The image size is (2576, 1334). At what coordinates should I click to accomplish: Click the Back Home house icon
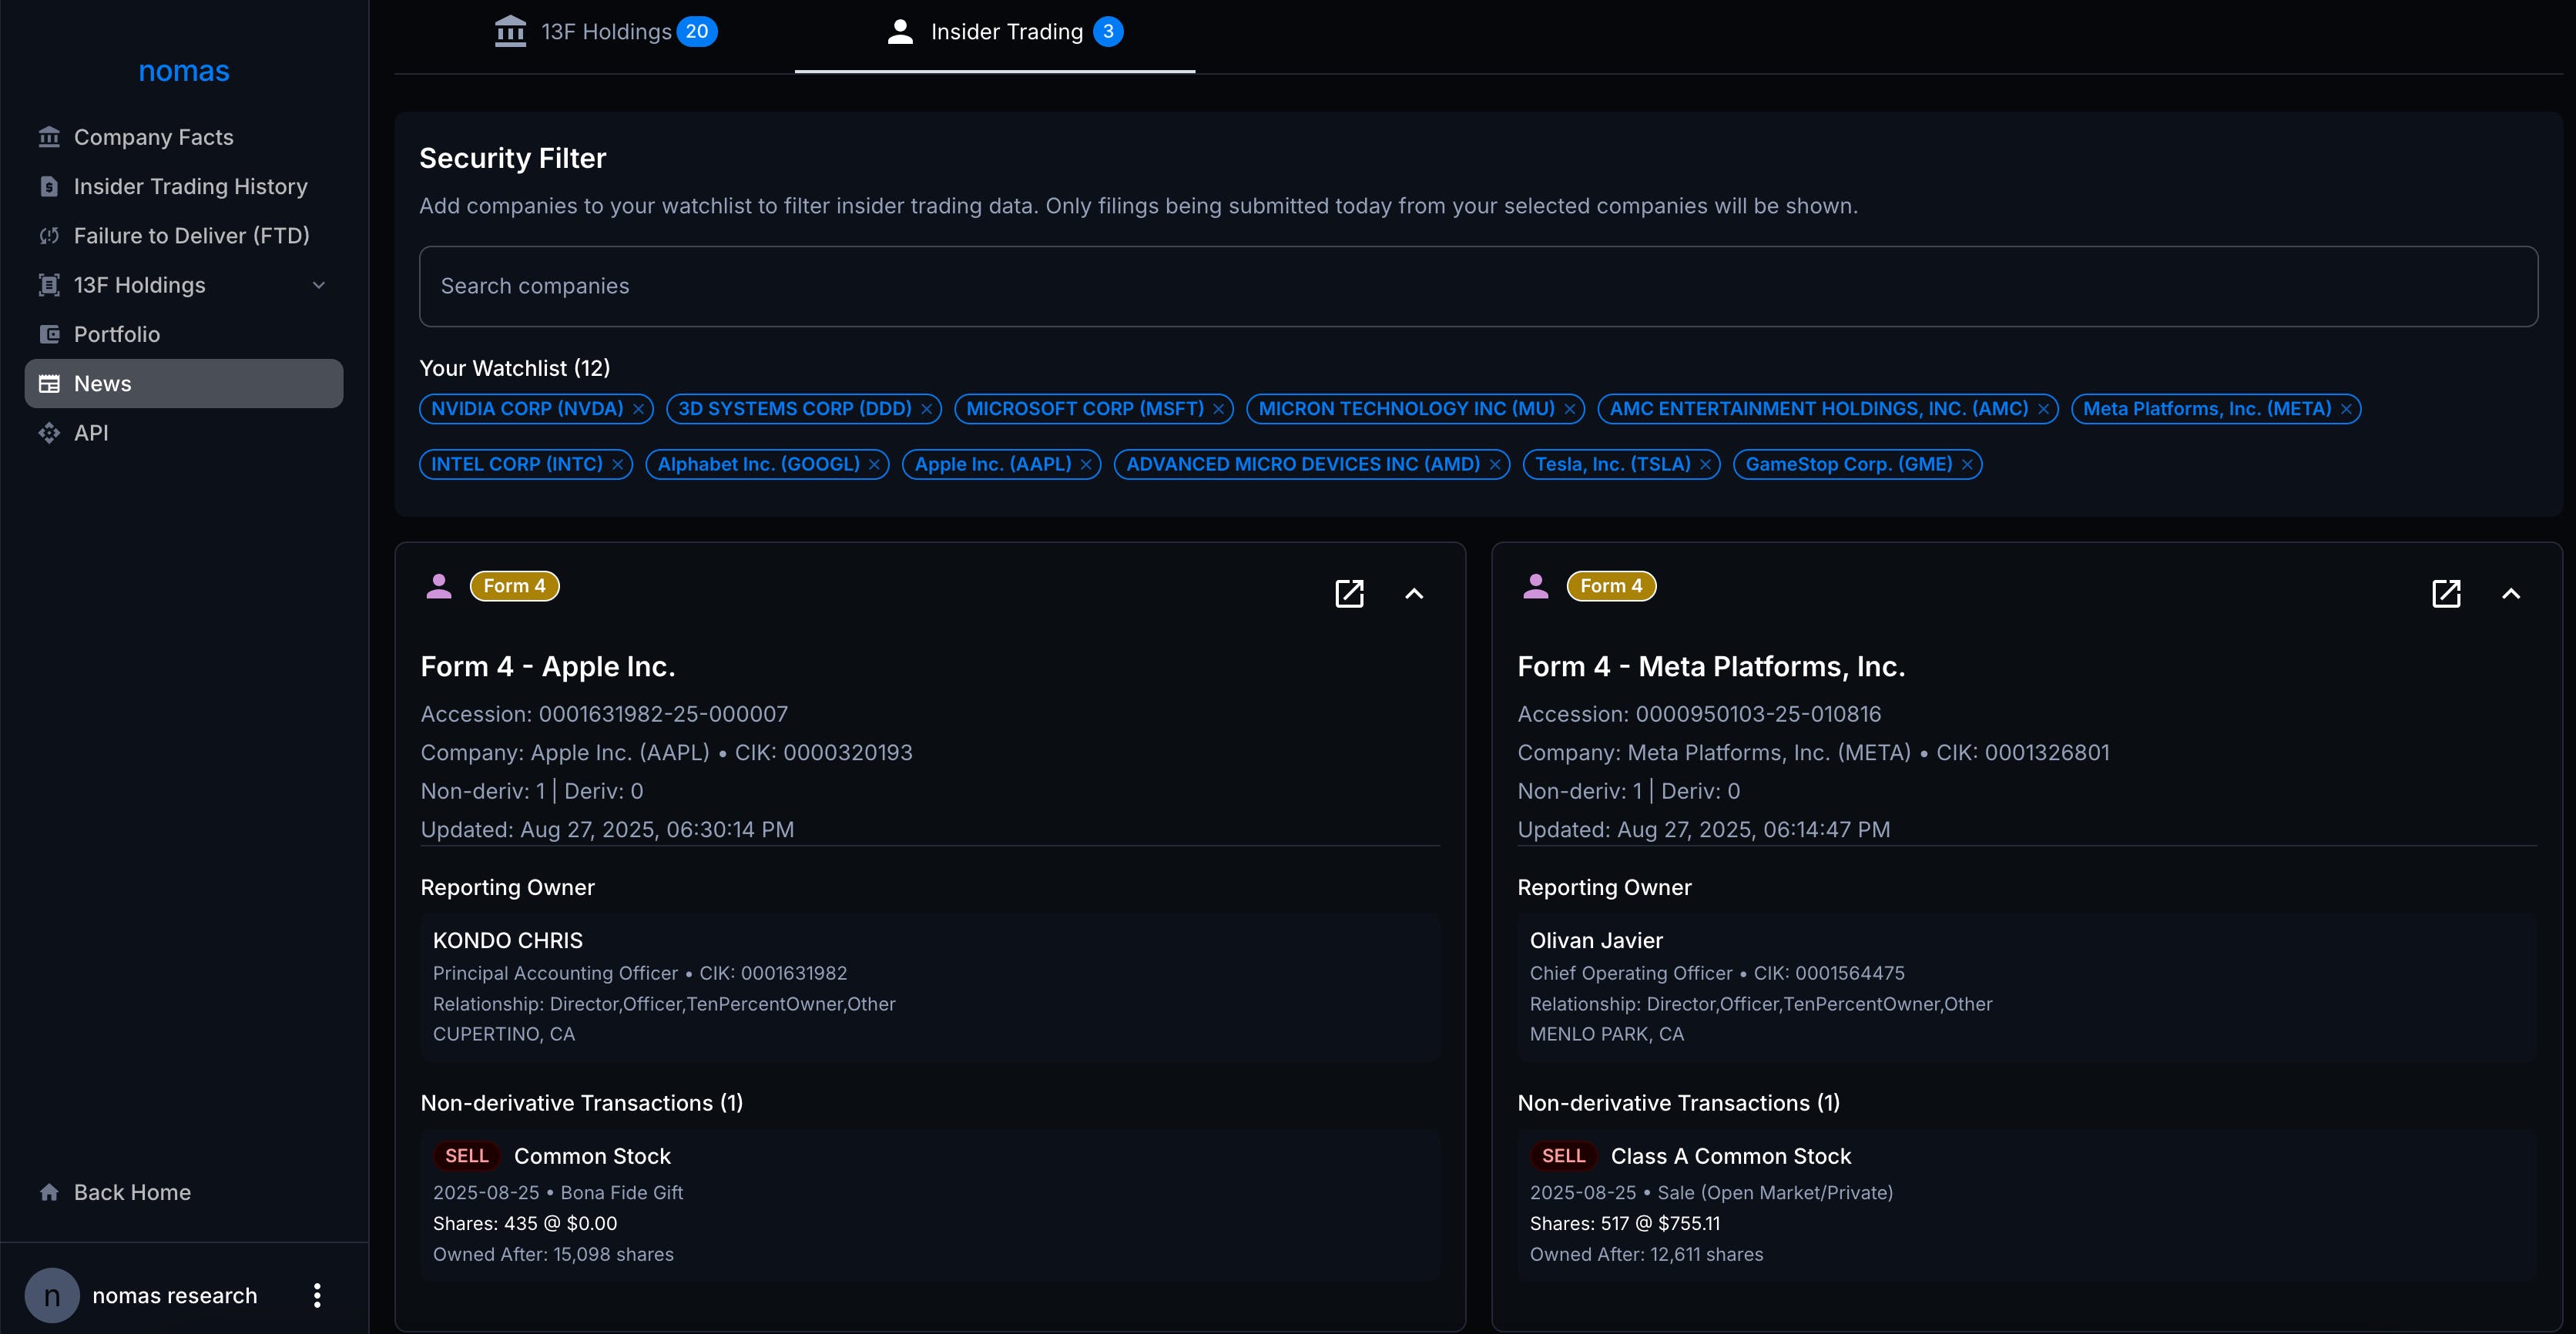click(49, 1192)
